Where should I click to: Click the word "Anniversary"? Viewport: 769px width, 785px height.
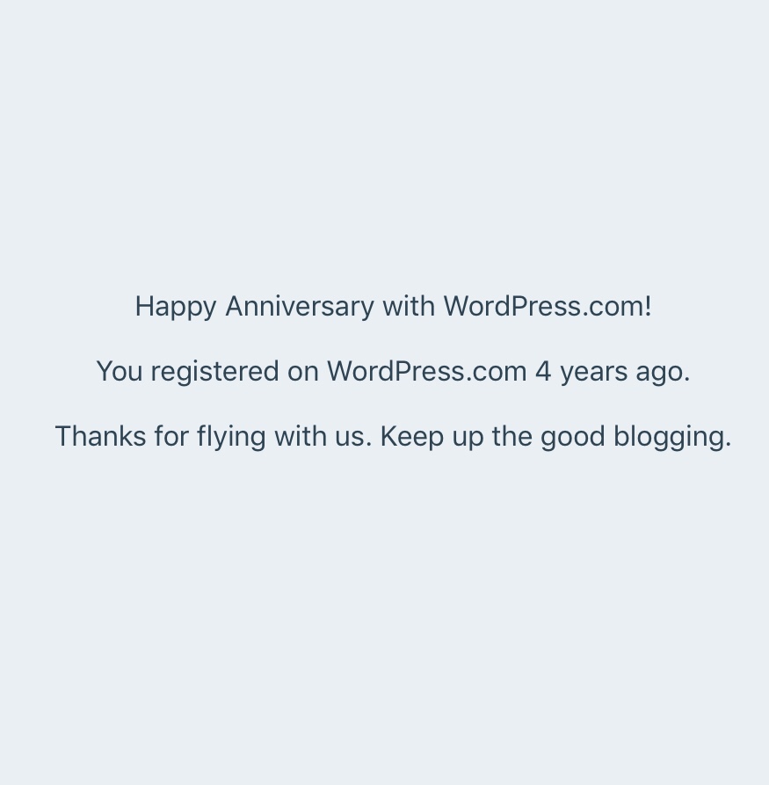(x=300, y=307)
